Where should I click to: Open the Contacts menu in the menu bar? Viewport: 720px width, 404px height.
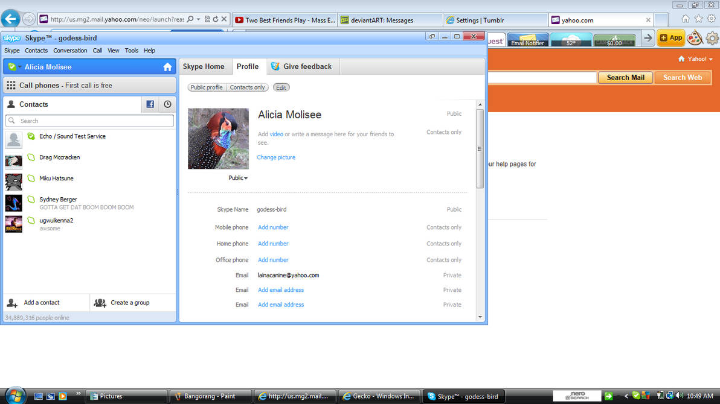tap(36, 51)
